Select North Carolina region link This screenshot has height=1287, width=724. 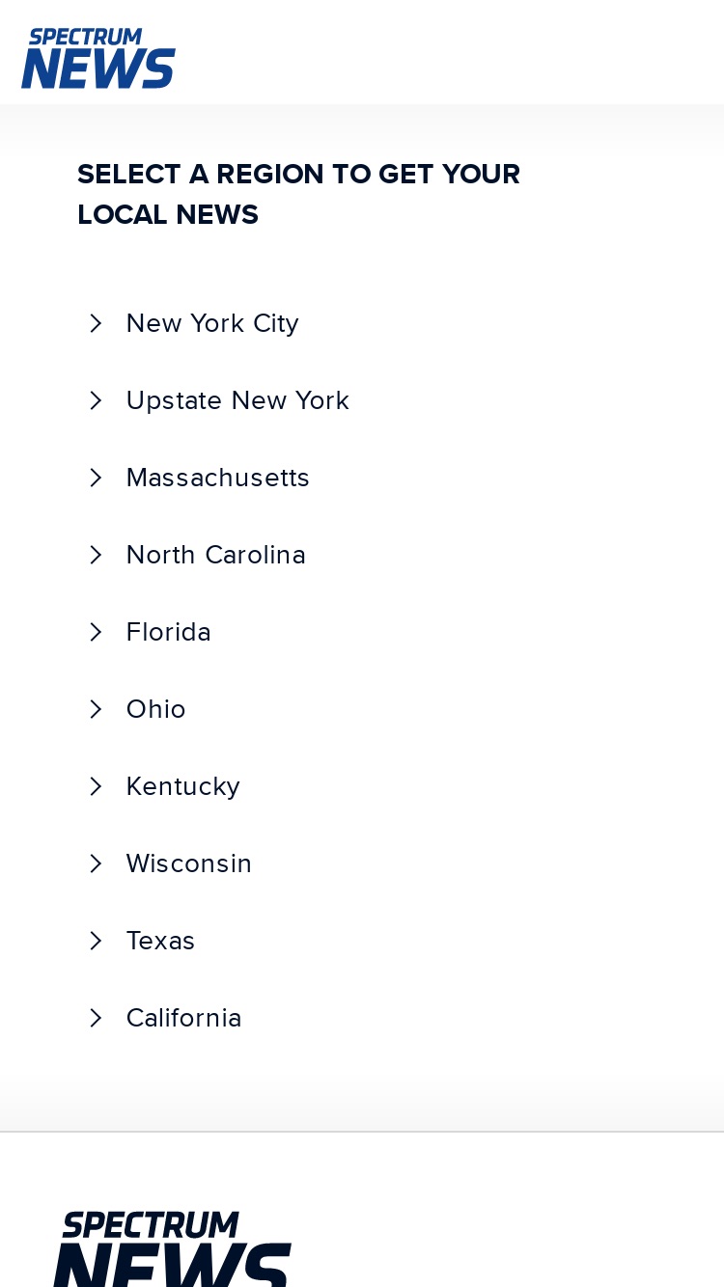216,555
